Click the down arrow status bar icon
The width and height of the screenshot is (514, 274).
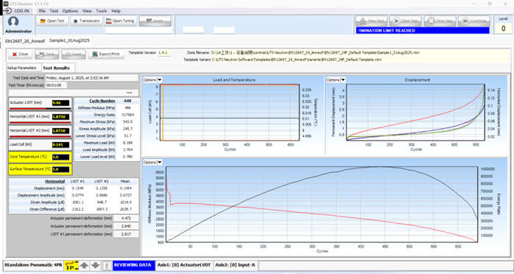[x=96, y=265]
